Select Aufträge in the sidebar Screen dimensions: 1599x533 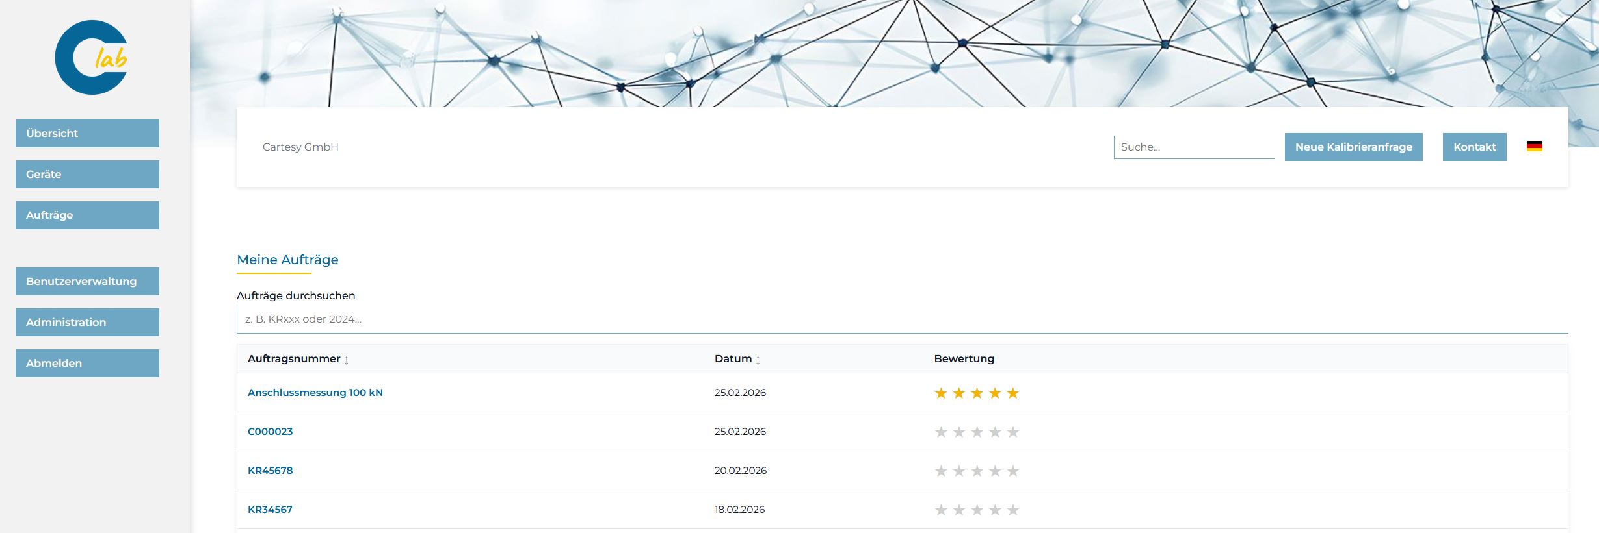[87, 215]
